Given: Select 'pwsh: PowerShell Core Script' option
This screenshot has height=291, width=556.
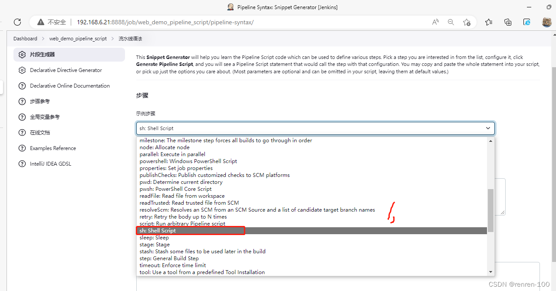Looking at the screenshot, I should [x=312, y=189].
